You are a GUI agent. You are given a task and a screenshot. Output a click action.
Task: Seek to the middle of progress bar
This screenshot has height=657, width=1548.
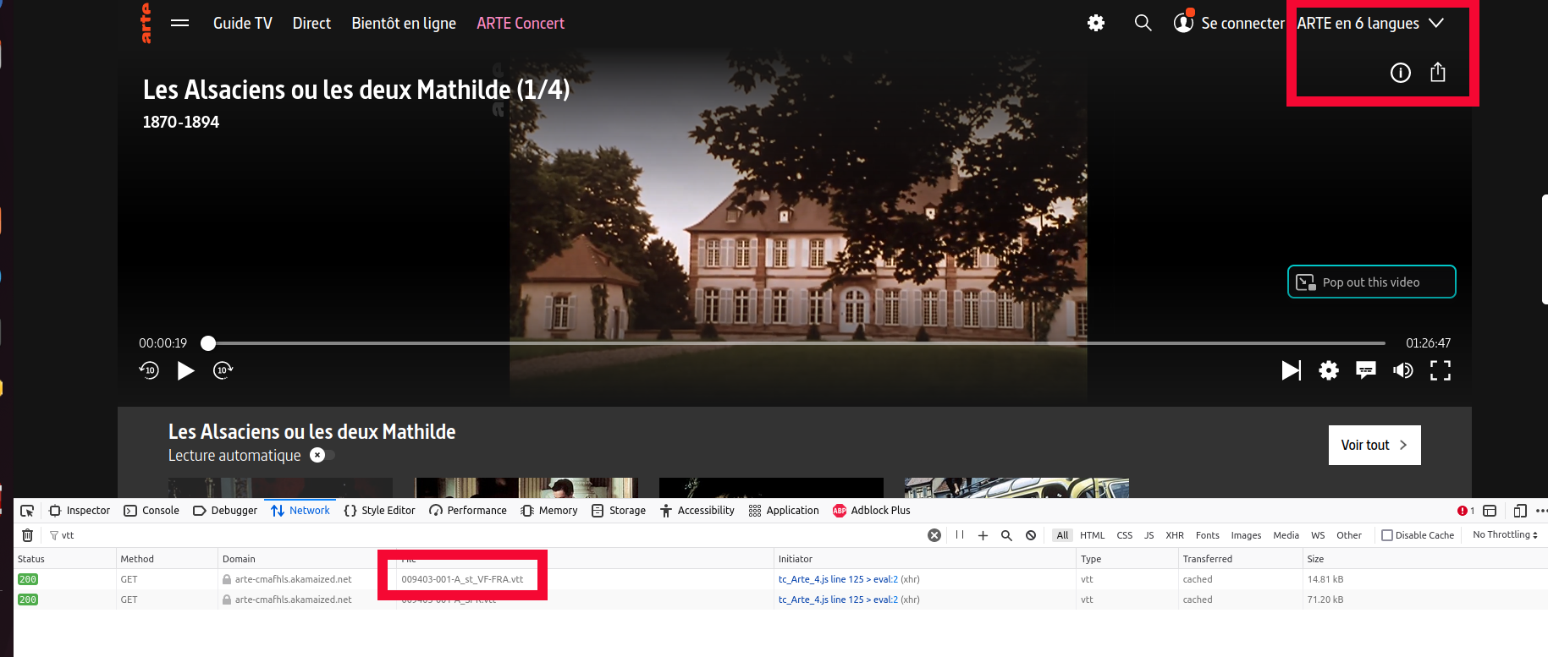[796, 343]
